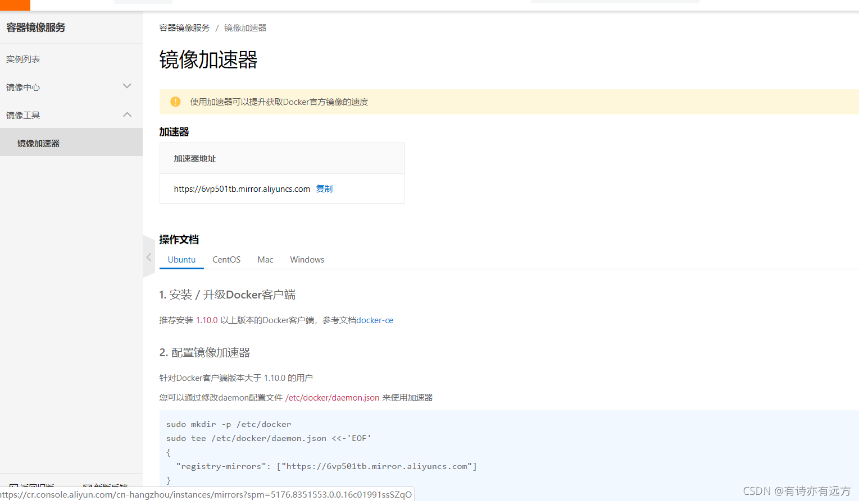The height and width of the screenshot is (501, 859).
Task: Select the Ubuntu tab
Action: click(x=181, y=259)
